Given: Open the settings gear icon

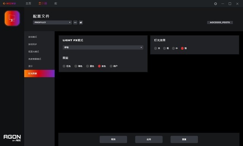Looking at the screenshot, I should [x=215, y=3].
